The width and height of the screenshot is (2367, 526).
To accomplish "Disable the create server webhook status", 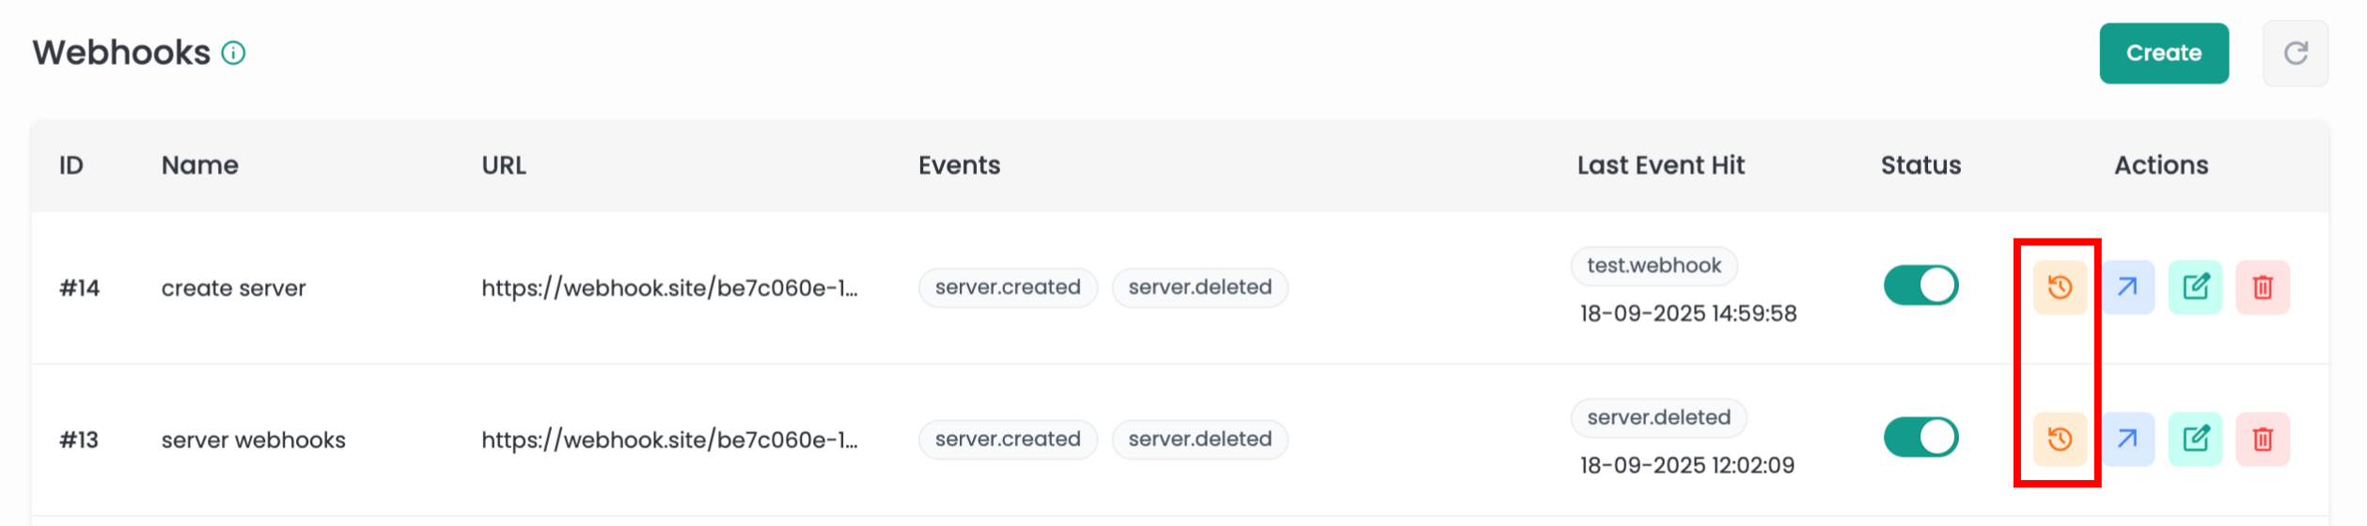I will coord(1920,286).
